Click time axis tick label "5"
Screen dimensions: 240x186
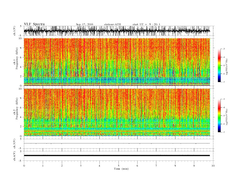[118, 166]
